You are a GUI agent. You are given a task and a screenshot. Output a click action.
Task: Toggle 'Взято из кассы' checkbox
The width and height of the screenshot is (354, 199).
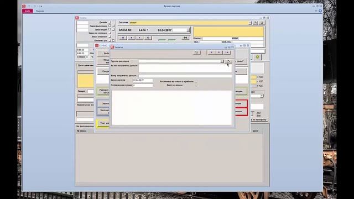tap(196, 85)
